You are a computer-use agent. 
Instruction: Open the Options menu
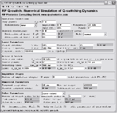[19, 7]
